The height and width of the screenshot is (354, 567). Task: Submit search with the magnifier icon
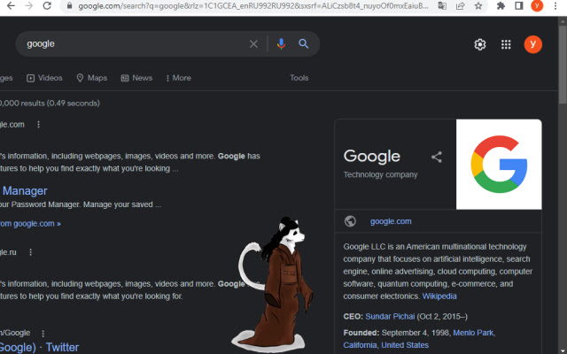tap(303, 44)
